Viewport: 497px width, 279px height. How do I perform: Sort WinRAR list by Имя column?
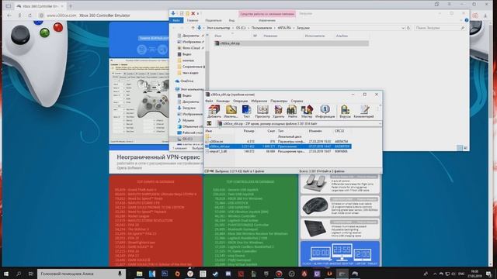(x=209, y=131)
